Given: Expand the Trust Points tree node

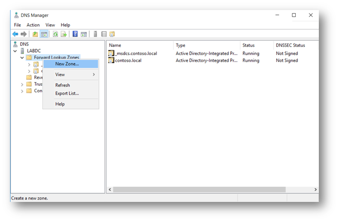Looking at the screenshot, I should (x=22, y=84).
